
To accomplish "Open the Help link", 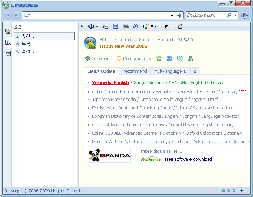I will tap(104, 39).
